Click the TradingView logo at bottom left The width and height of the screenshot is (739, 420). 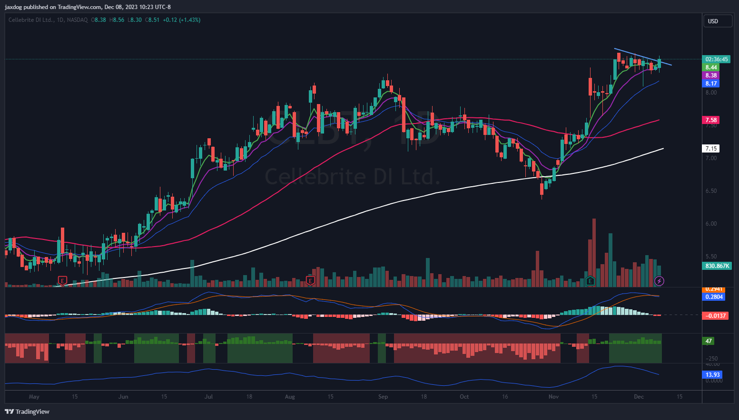[x=27, y=411]
